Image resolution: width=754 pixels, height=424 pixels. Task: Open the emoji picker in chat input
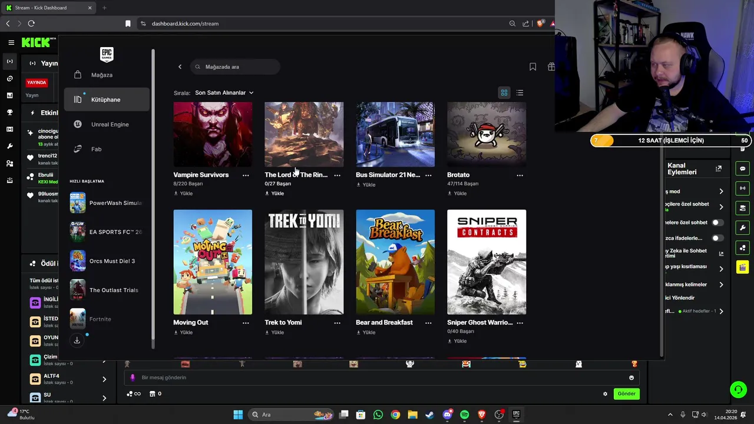pos(631,377)
